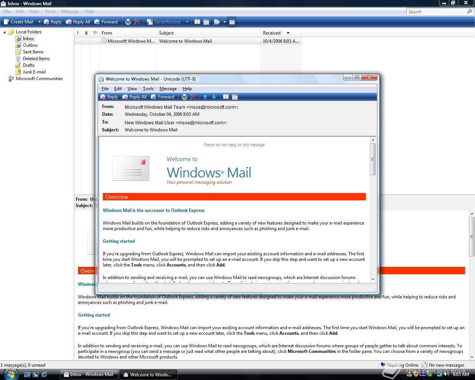475x380 pixels.
Task: Open Tools menu in the Inbox window
Action: (x=50, y=12)
